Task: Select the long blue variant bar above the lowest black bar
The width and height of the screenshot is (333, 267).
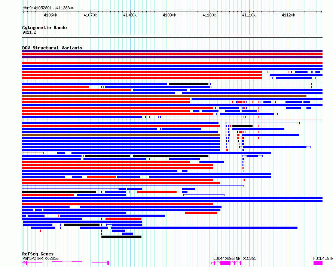Action: (x=204, y=228)
